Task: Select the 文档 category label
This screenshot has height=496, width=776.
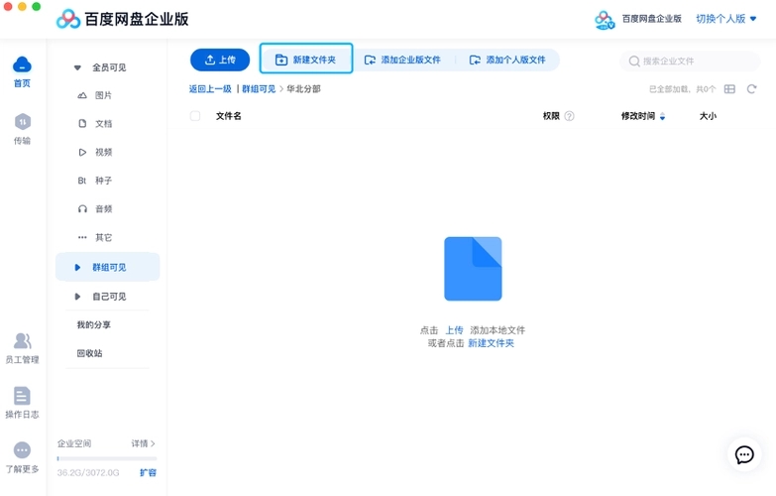Action: click(103, 123)
